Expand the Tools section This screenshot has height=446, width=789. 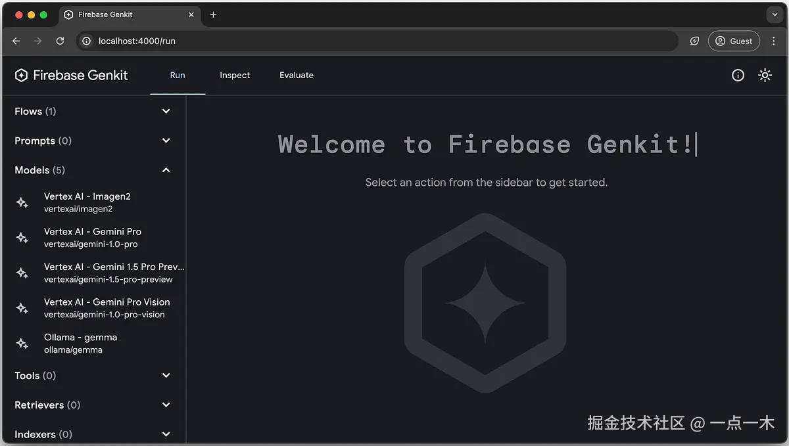point(166,375)
